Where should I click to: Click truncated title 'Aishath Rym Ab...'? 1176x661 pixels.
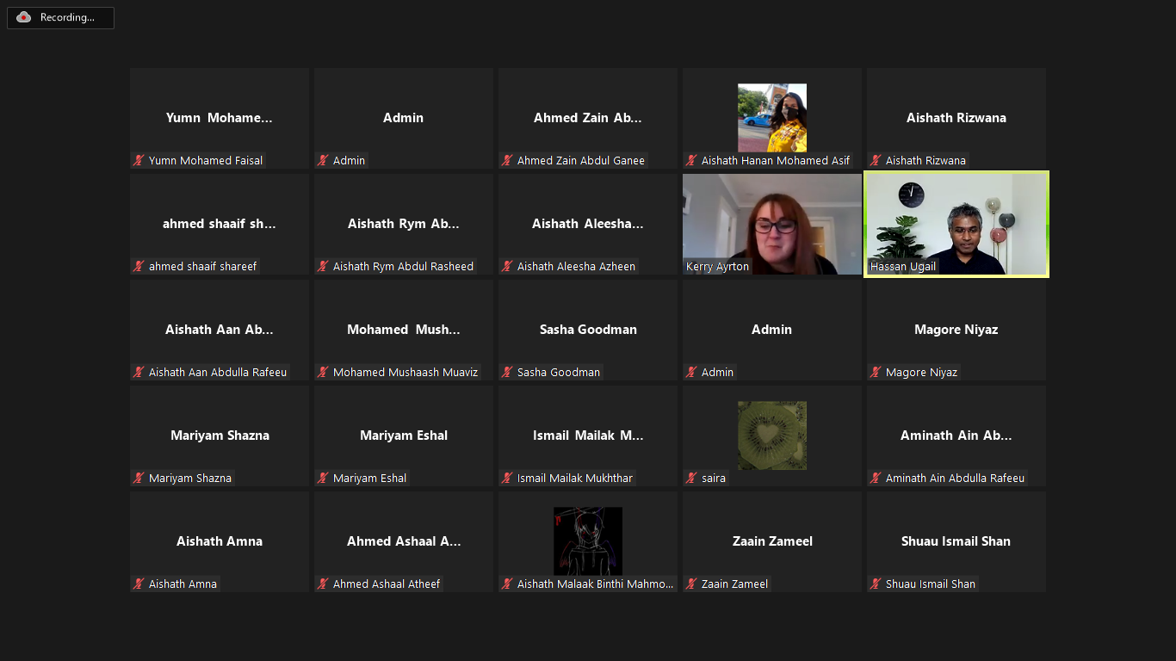point(404,224)
